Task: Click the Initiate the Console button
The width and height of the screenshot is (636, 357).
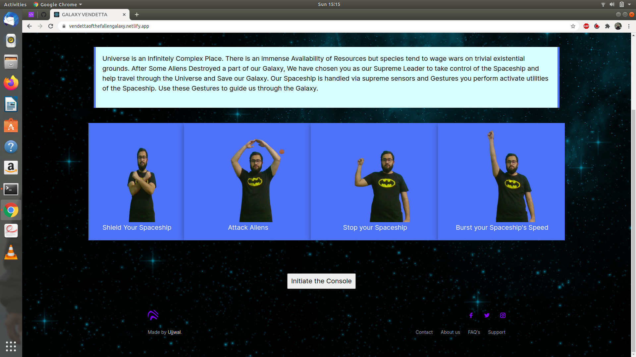Action: point(322,281)
